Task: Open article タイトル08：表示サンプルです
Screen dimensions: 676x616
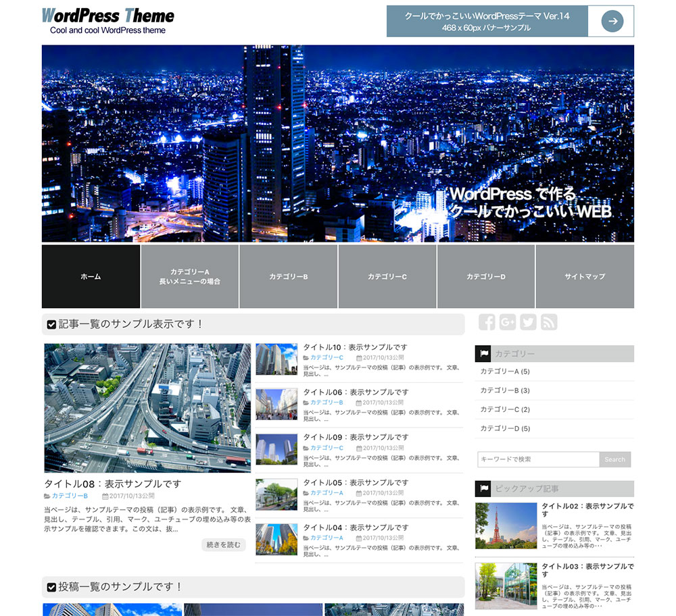Action: 112,484
